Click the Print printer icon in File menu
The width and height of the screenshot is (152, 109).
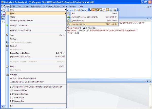click(x=7, y=66)
